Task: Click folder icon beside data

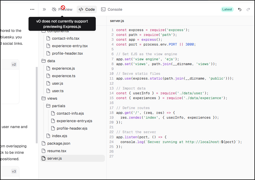Action: click(x=43, y=61)
